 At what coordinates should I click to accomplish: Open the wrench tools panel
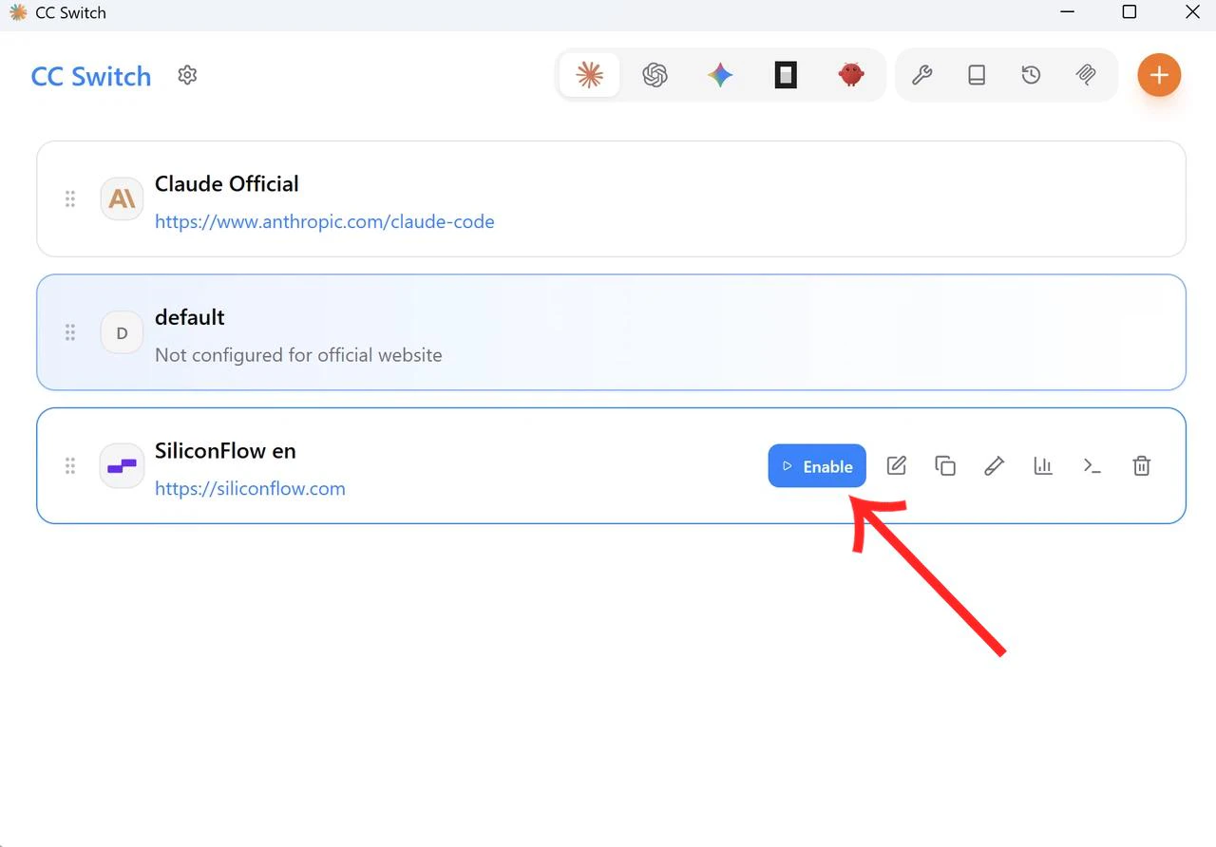(x=921, y=75)
